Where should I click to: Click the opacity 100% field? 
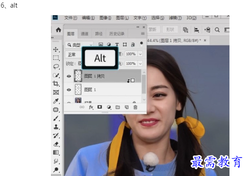tap(131, 54)
